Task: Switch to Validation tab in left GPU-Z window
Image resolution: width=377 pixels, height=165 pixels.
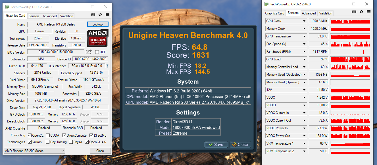Action: [x=67, y=16]
